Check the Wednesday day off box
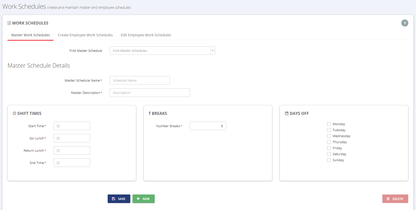 (329, 136)
